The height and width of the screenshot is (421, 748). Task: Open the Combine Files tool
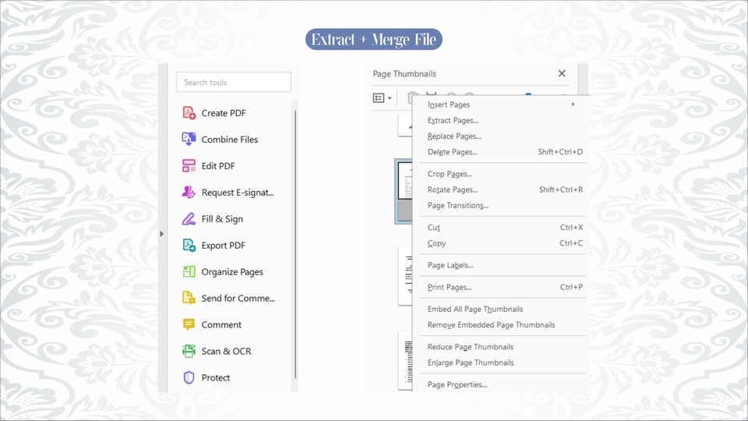220,140
